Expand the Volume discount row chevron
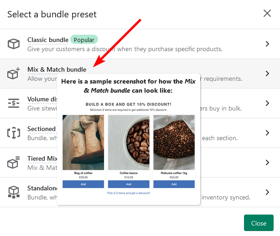The width and height of the screenshot is (280, 236). (267, 103)
